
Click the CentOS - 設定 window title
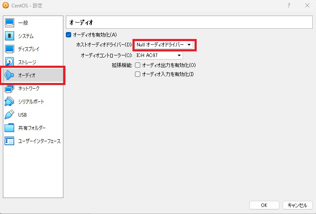tap(27, 6)
